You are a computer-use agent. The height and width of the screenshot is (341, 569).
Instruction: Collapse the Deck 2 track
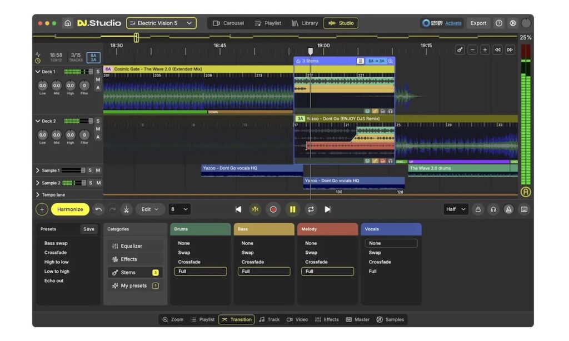(x=38, y=121)
